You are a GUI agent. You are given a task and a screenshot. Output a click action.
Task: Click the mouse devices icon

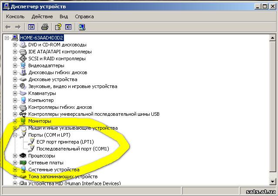23,128
